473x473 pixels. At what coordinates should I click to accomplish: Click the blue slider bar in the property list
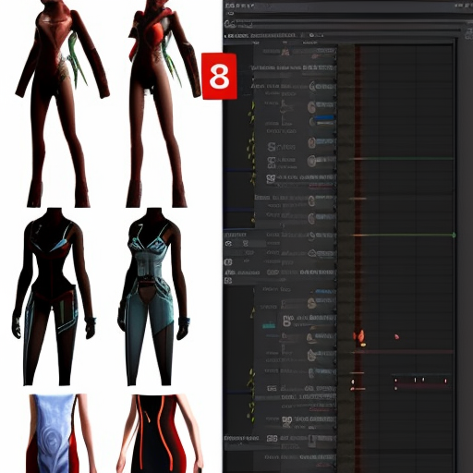pyautogui.click(x=324, y=117)
